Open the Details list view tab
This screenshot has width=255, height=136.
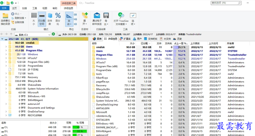[110, 39]
